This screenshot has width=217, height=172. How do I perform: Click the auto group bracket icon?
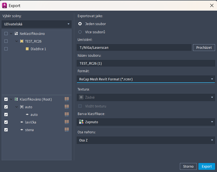coord(22,107)
